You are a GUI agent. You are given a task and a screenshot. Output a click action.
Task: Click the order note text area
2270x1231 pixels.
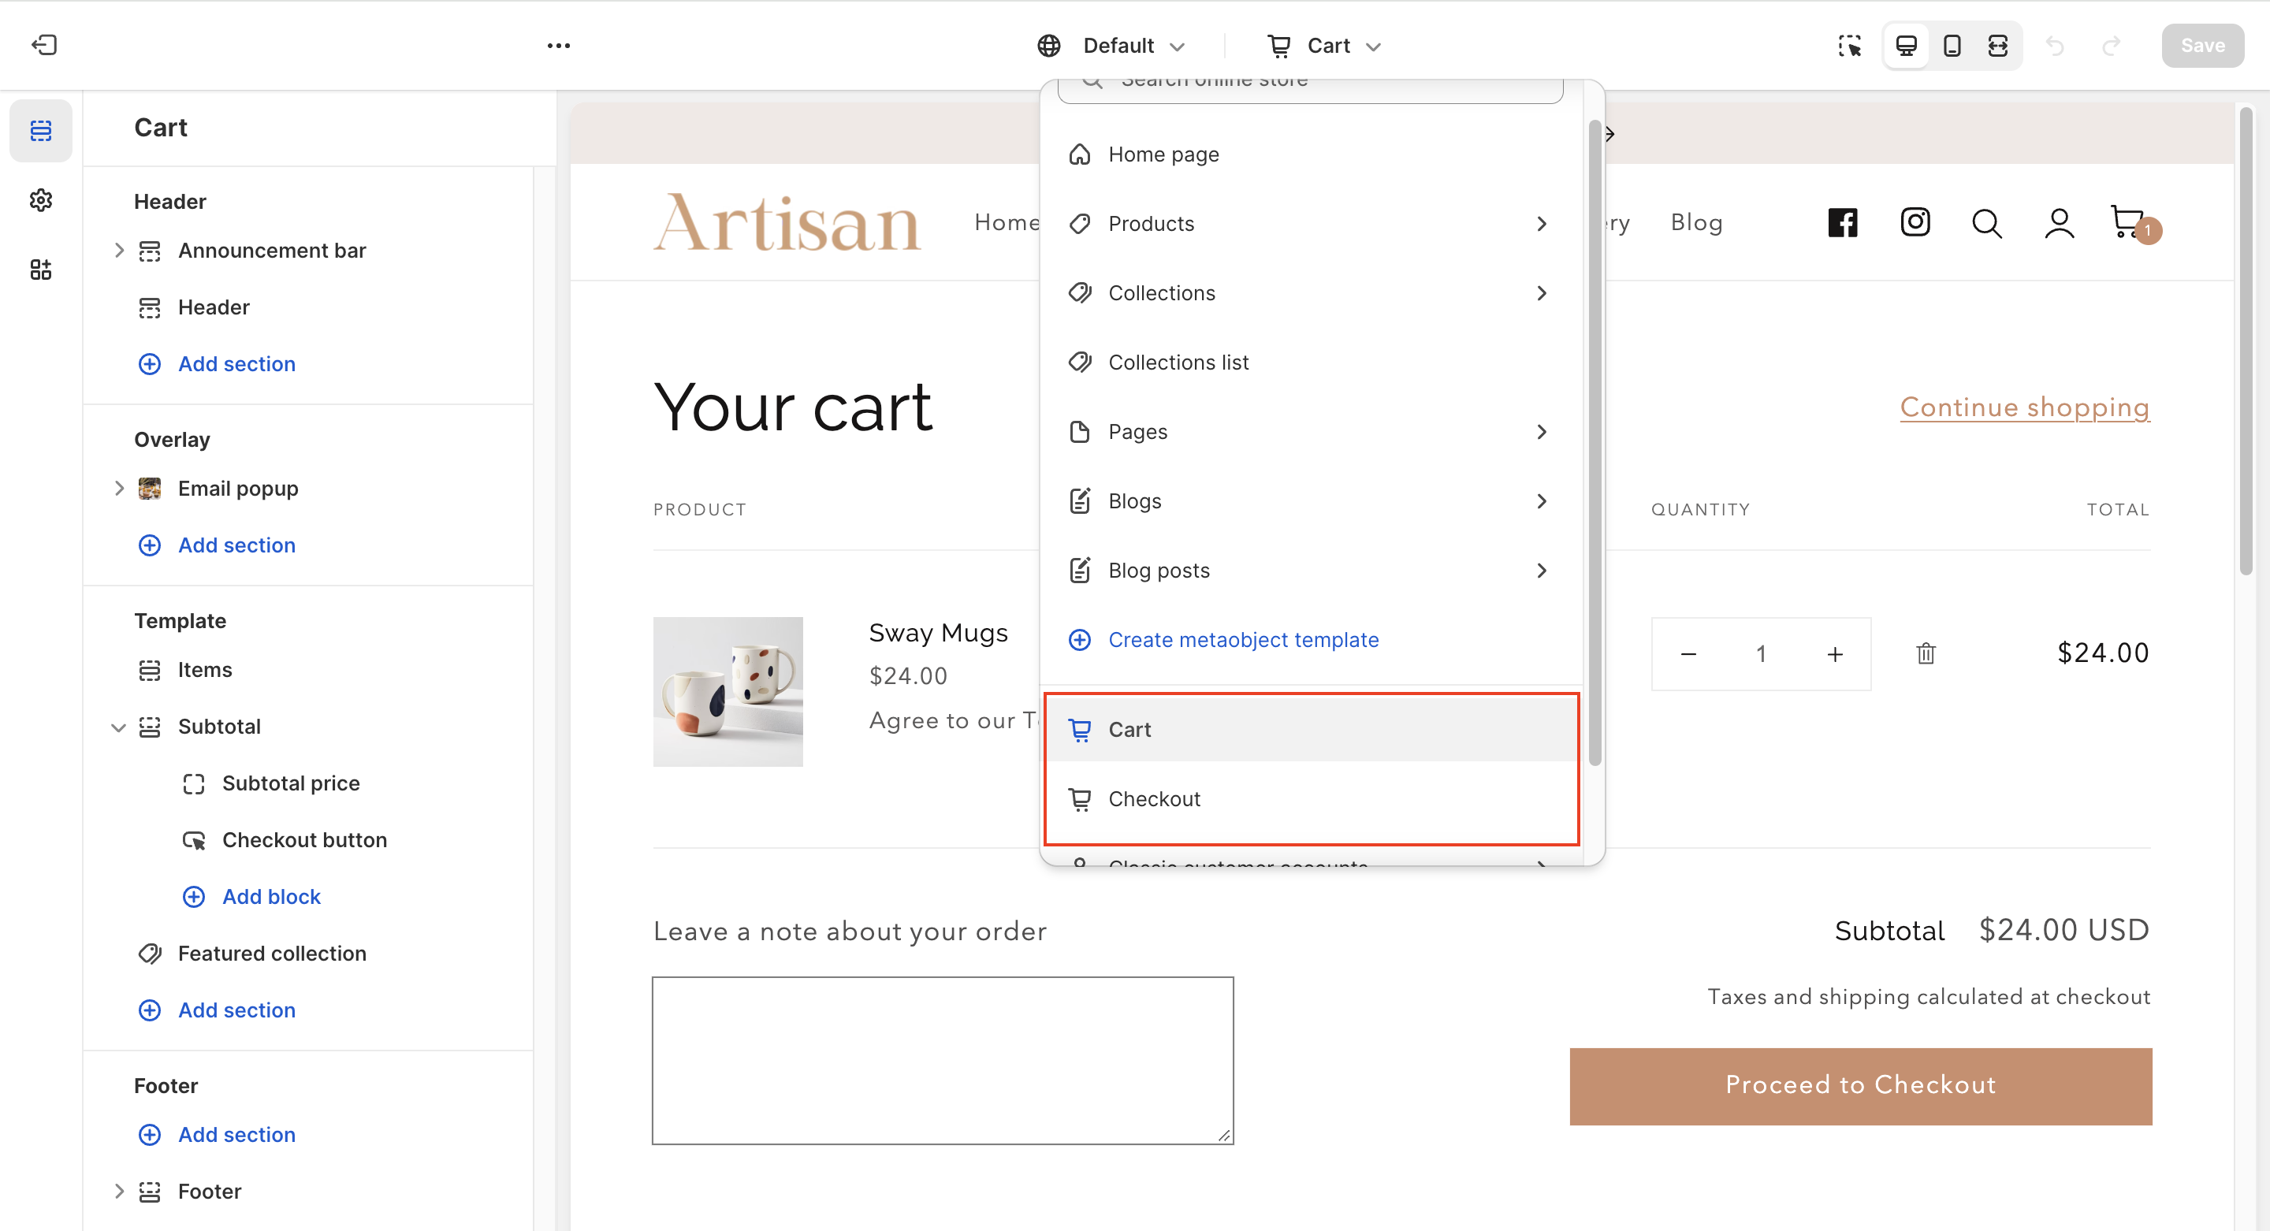coord(942,1060)
